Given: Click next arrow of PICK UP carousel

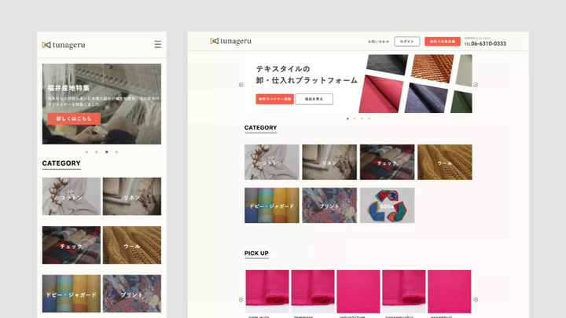Looking at the screenshot, I should coord(476,300).
